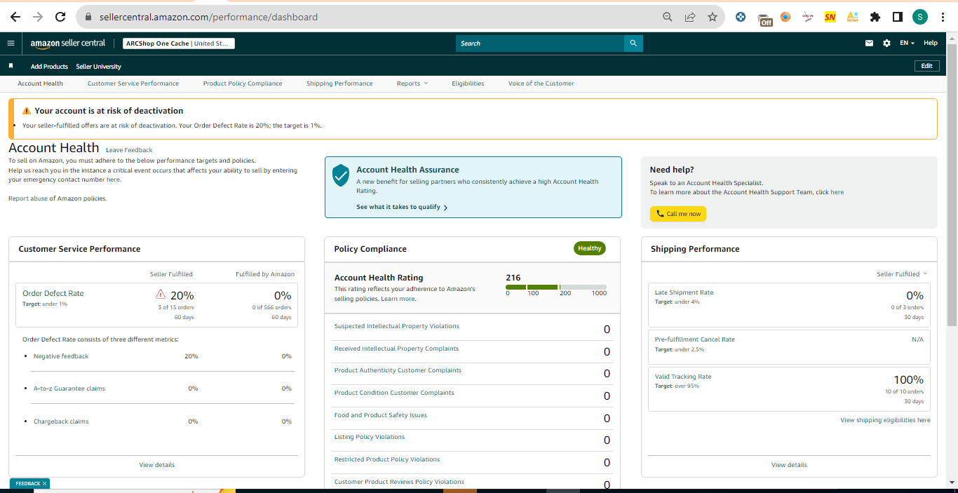Click View shipping eligibilities here link
958x493 pixels.
885,420
